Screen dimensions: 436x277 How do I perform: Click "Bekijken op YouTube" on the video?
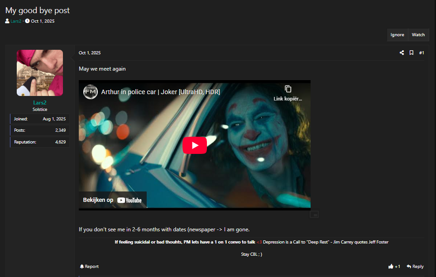click(112, 200)
